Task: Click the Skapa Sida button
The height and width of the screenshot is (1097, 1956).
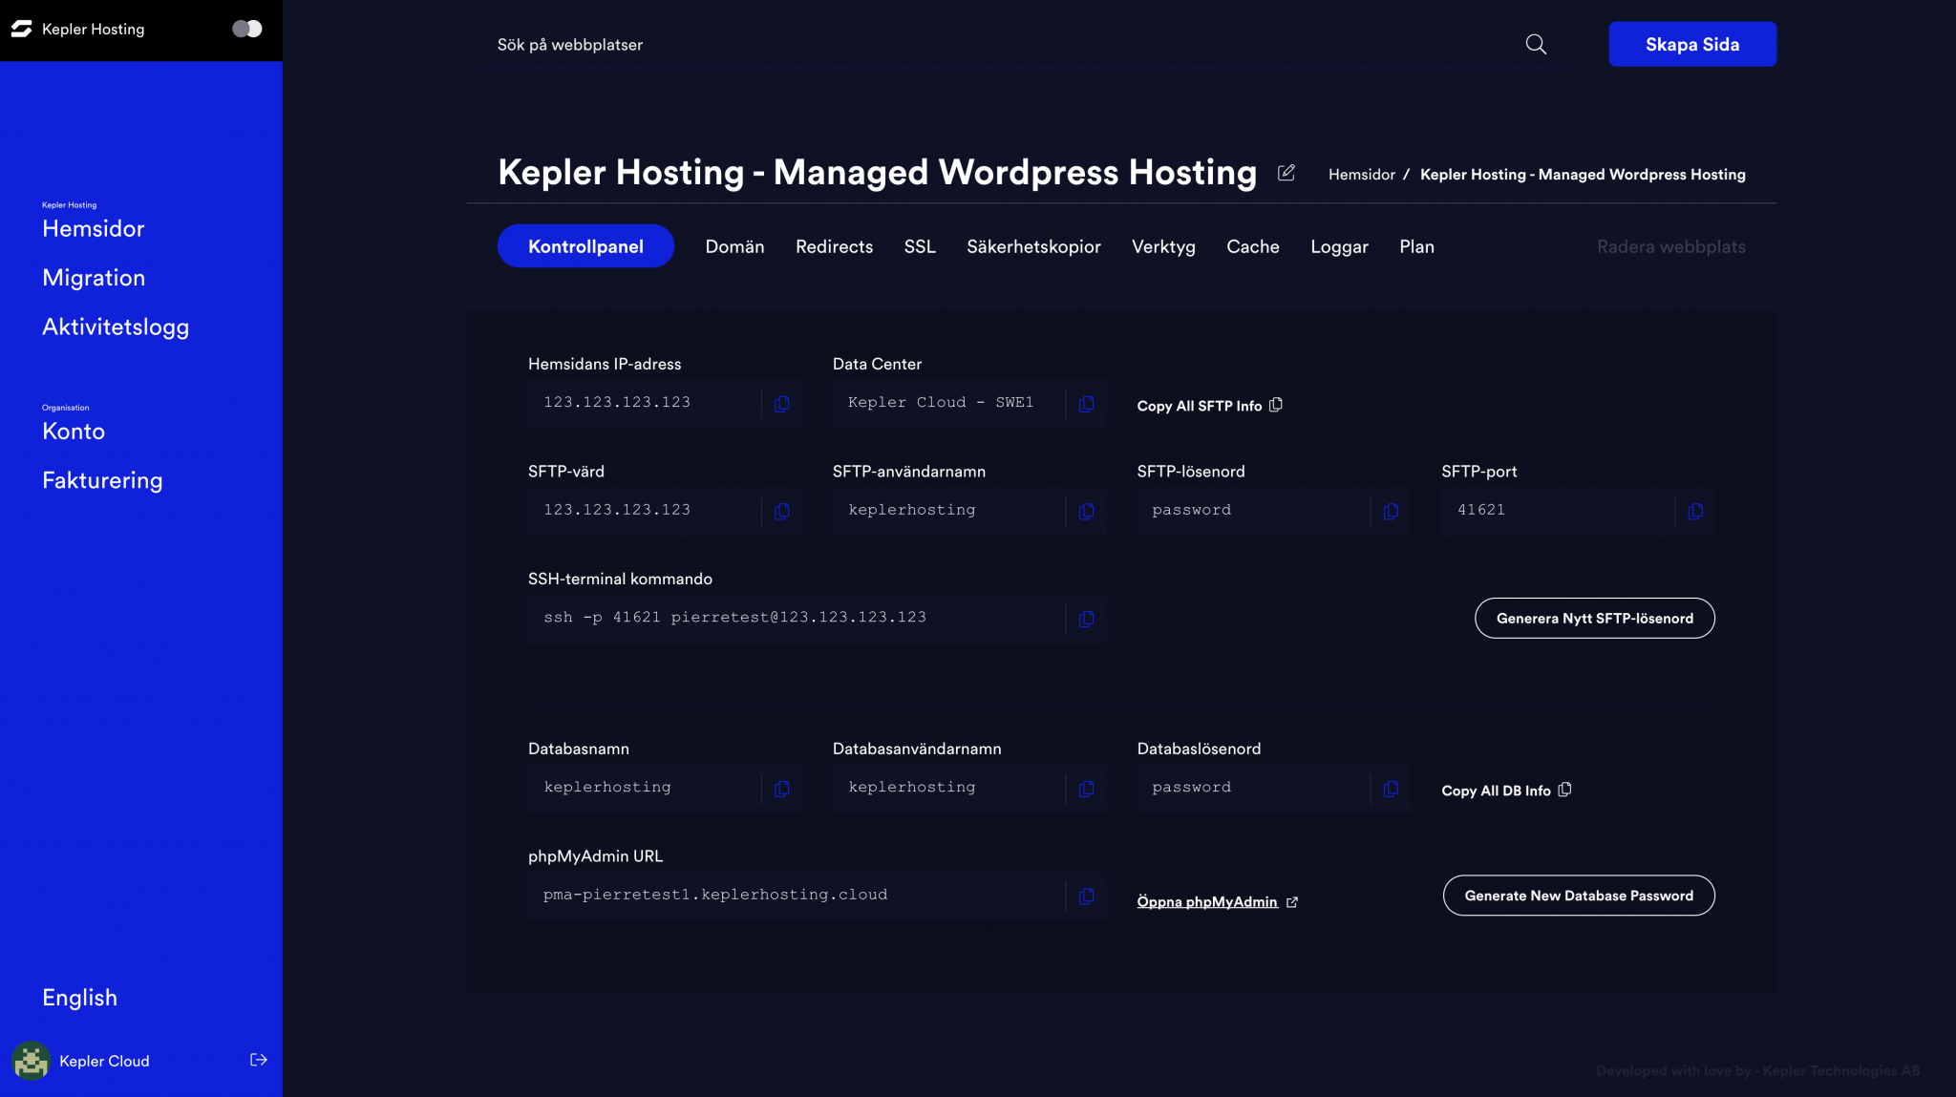Action: (1691, 44)
